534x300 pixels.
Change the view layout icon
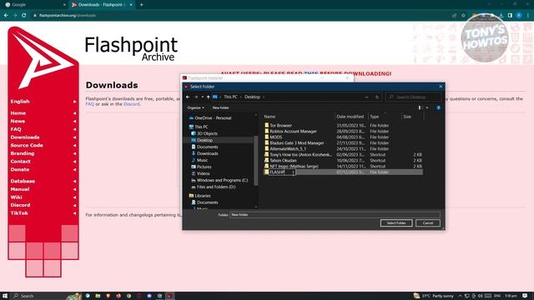[x=420, y=107]
